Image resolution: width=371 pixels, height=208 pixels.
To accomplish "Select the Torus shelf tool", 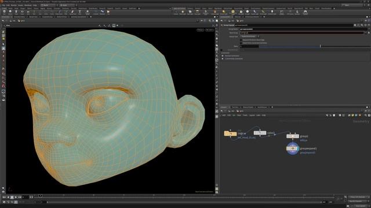I will coord(22,12).
